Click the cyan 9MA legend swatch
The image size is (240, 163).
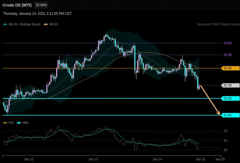(19, 123)
